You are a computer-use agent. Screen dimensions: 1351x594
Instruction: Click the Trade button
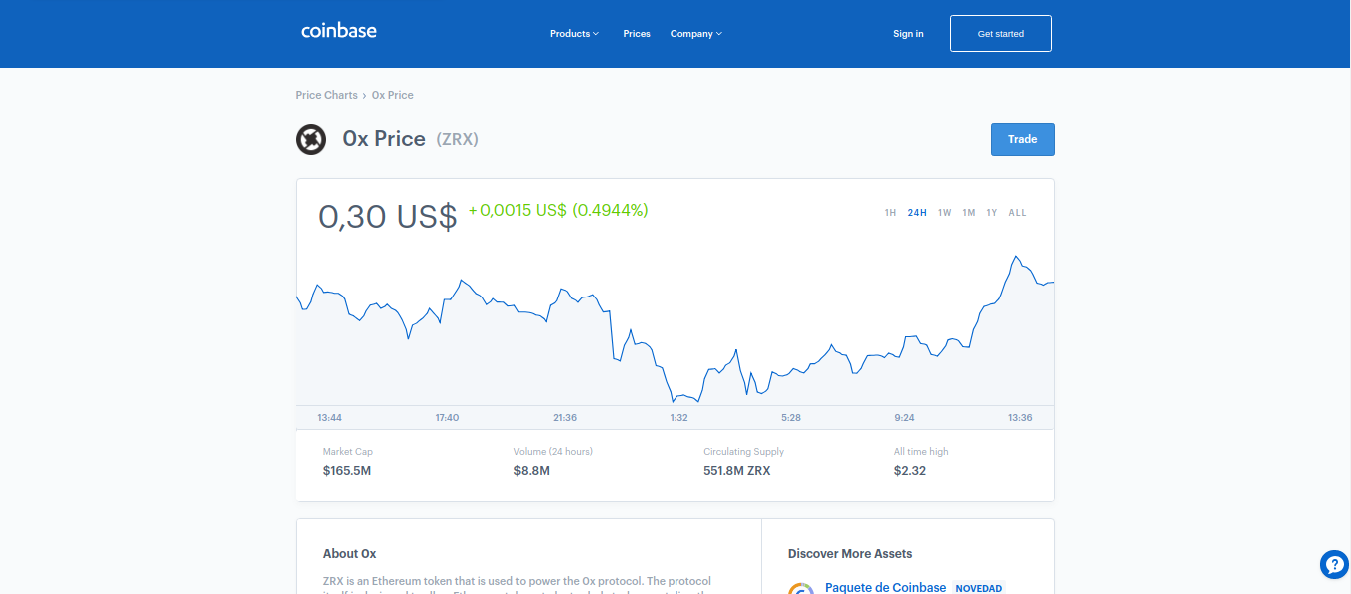tap(1023, 139)
